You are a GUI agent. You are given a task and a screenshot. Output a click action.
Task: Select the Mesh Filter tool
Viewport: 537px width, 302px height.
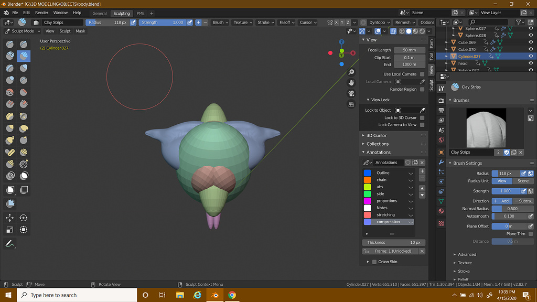[x=10, y=204]
